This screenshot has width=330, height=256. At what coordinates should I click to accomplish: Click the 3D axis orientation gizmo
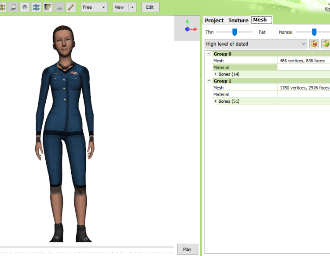[187, 28]
